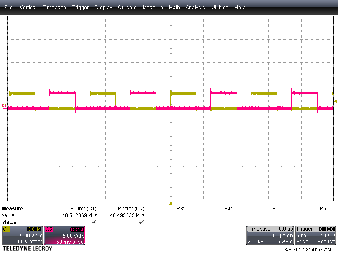Select the empty P3 measurement slot
Image resolution: width=338 pixels, height=253 pixels.
click(184, 209)
